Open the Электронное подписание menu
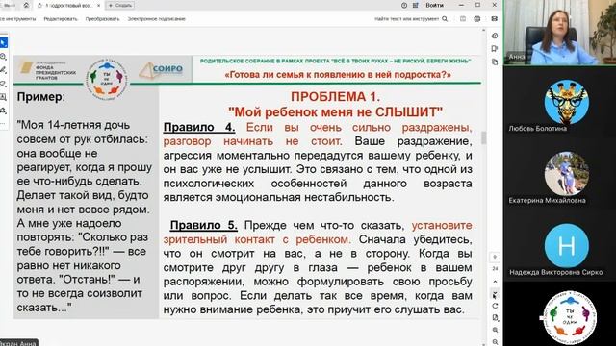This screenshot has width=616, height=346. 156,19
